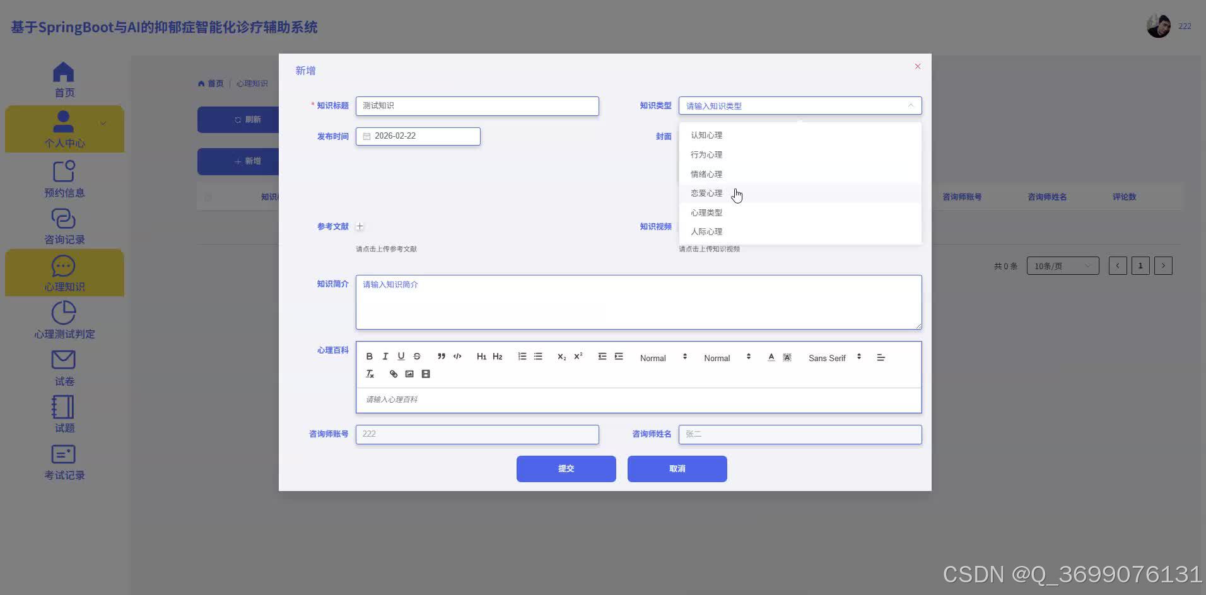Open the 10条/页 page size dropdown
Image resolution: width=1206 pixels, height=595 pixels.
[x=1063, y=266]
